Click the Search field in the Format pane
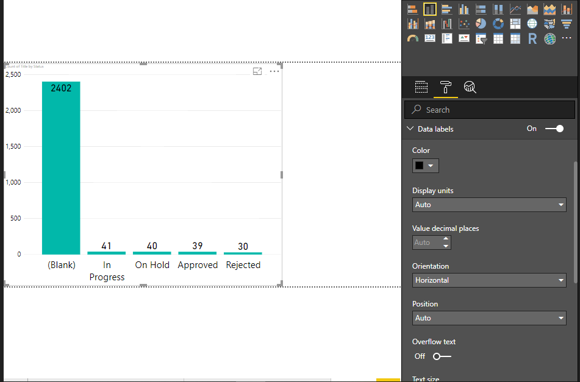 [x=490, y=110]
